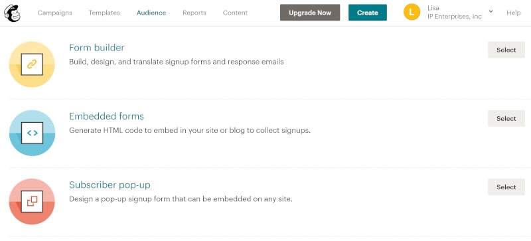The height and width of the screenshot is (241, 531).
Task: Open the Templates menu
Action: (104, 13)
